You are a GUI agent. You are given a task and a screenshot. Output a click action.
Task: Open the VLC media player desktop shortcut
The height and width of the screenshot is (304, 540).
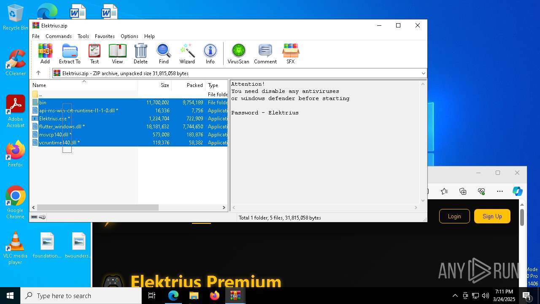pyautogui.click(x=15, y=248)
